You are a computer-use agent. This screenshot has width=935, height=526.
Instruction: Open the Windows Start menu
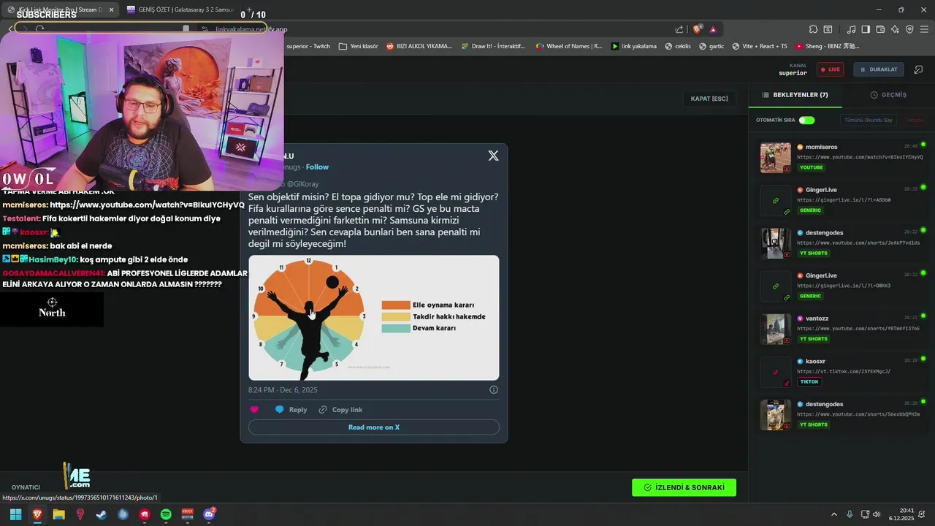tap(15, 514)
